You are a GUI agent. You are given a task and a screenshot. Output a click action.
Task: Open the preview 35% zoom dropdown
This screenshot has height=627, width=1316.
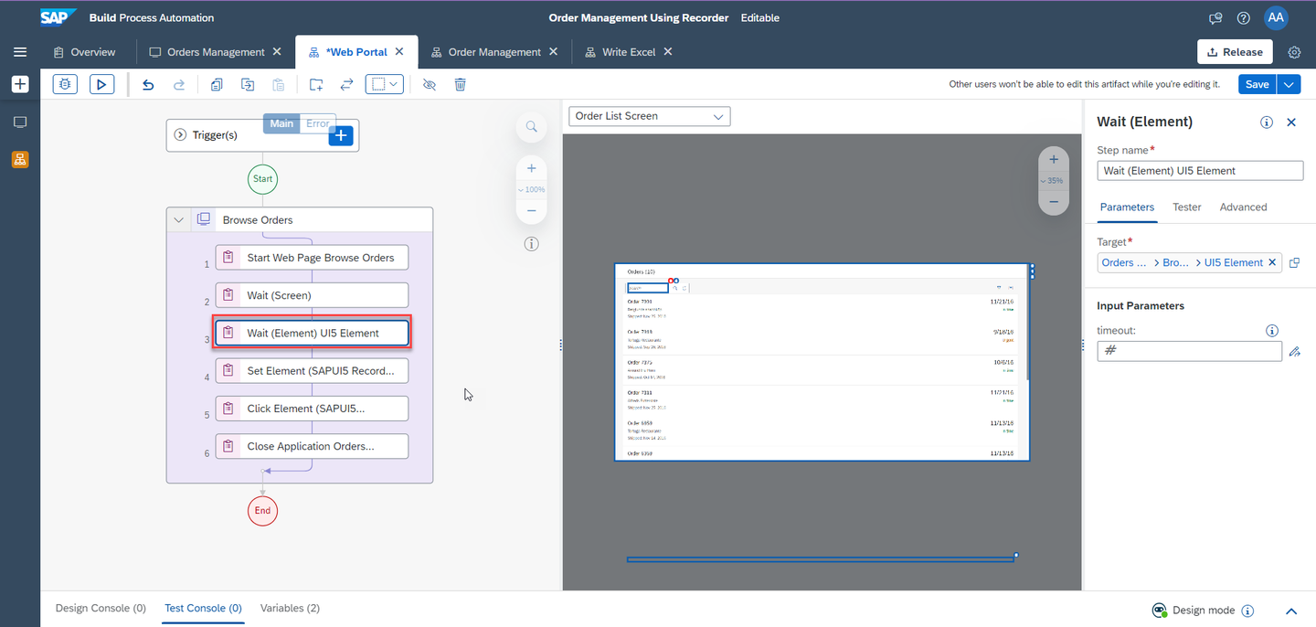click(1054, 181)
